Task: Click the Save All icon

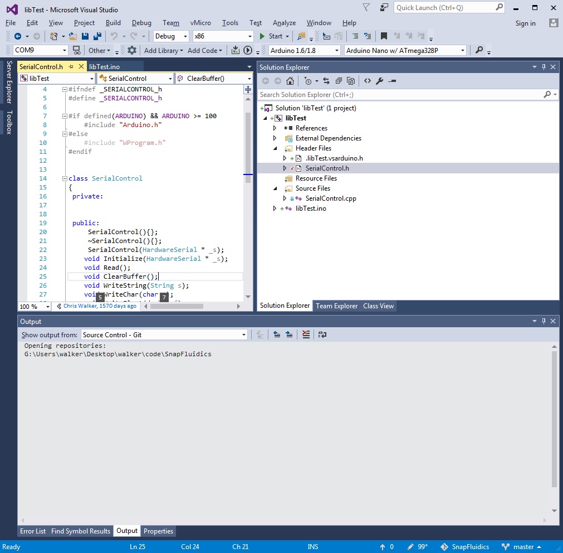Action: pyautogui.click(x=97, y=36)
